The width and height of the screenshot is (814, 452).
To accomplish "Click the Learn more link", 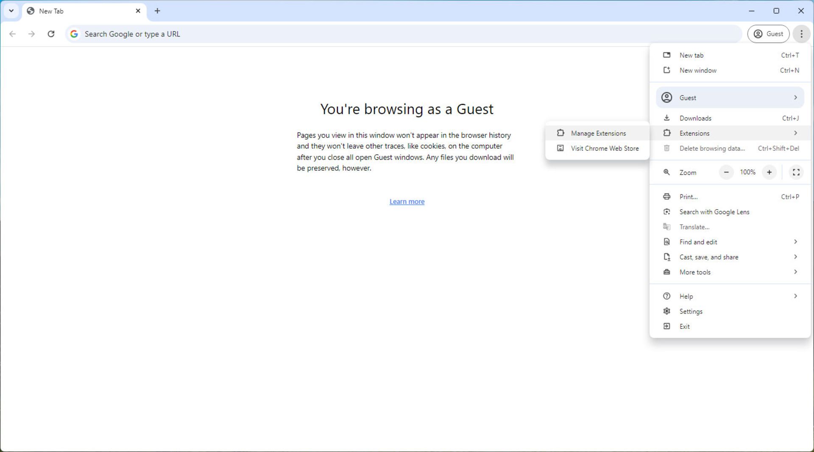I will point(407,202).
